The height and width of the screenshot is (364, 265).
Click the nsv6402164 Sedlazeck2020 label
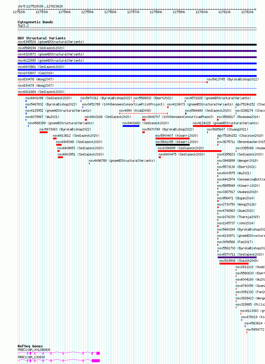tap(108, 117)
